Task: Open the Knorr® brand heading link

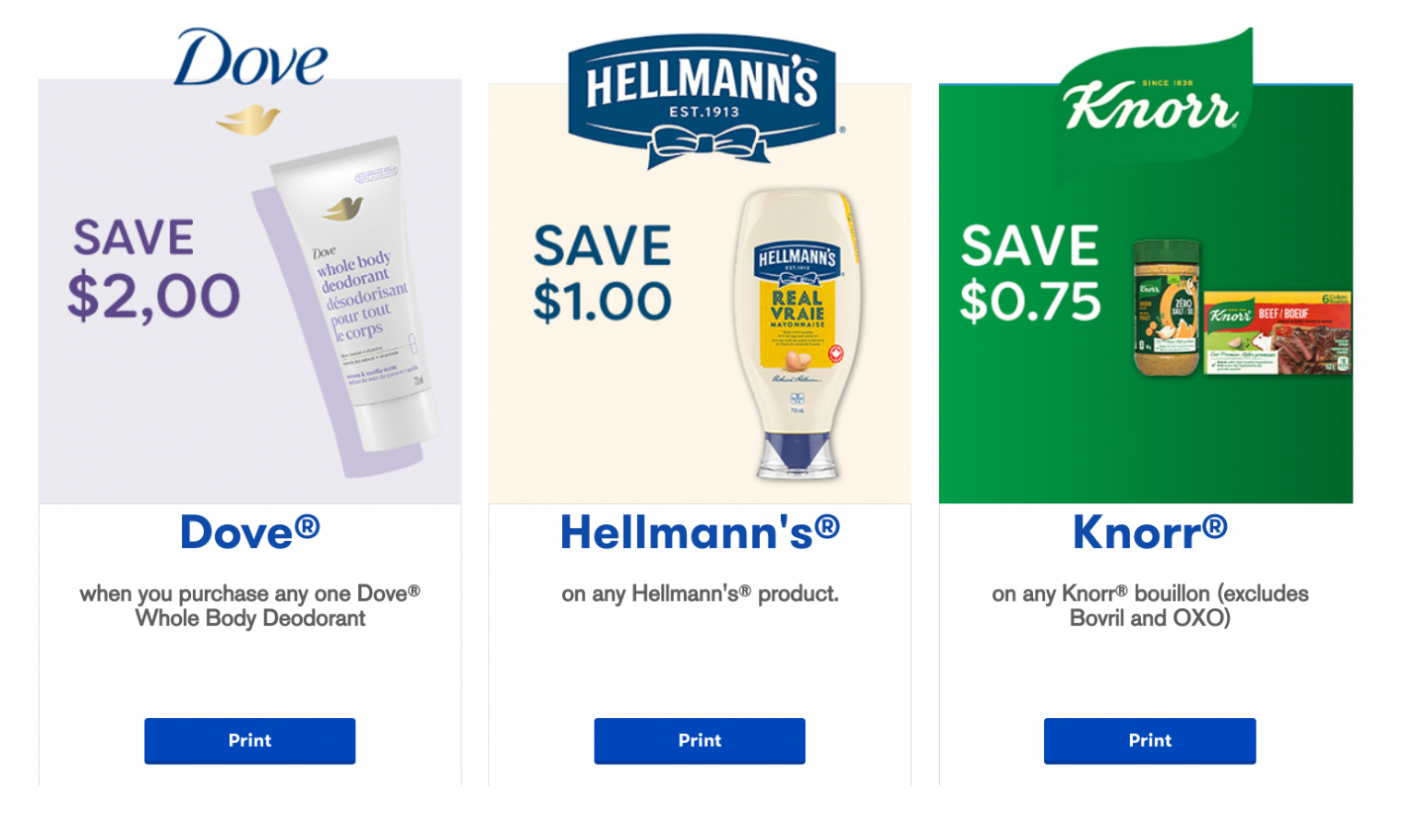Action: (x=1149, y=531)
